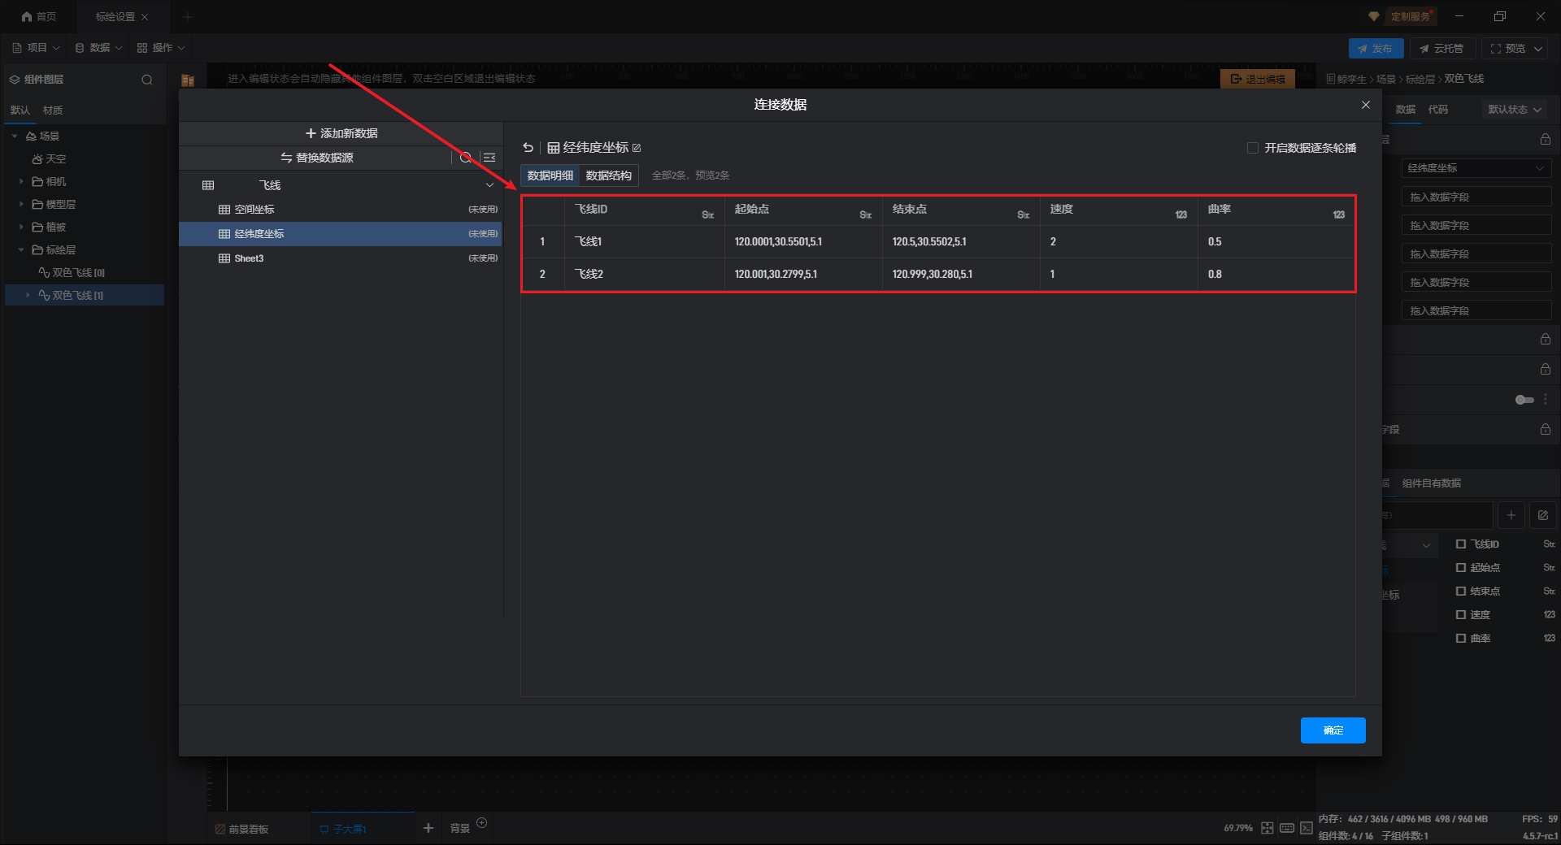Add a new screen with bottom plus icon

point(428,828)
